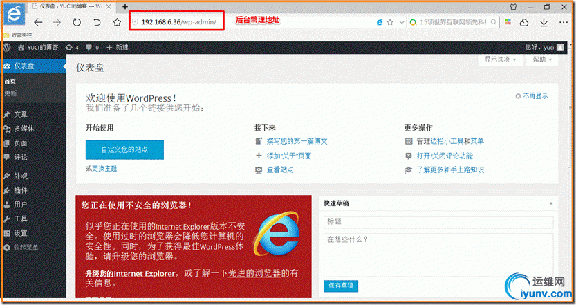Select 仪表盘 in the sidebar
576x305 pixels.
click(33, 66)
